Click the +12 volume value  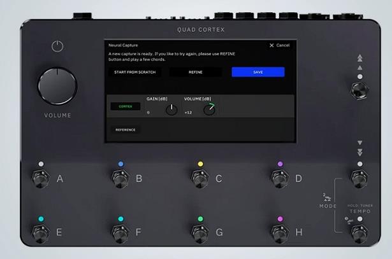188,113
